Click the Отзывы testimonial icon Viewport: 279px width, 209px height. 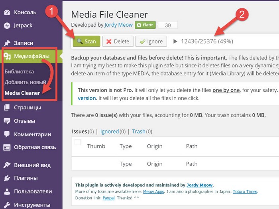tap(7, 121)
